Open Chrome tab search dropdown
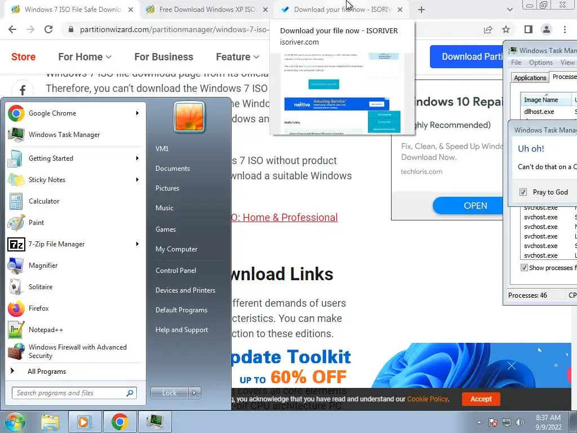Screen dimensions: 577x433 point(509,10)
